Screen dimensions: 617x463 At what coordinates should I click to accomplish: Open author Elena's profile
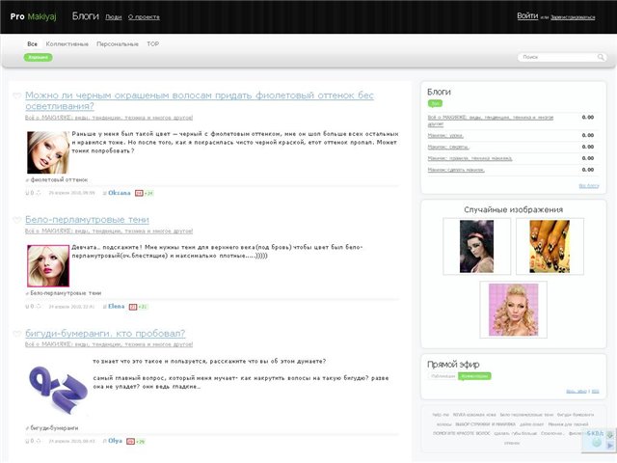pyautogui.click(x=116, y=307)
